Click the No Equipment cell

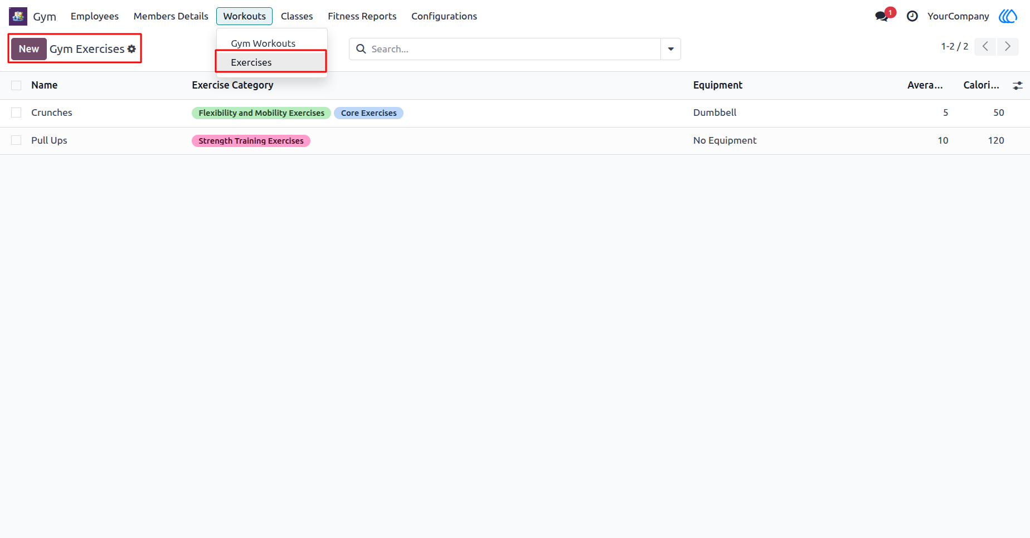pos(725,140)
